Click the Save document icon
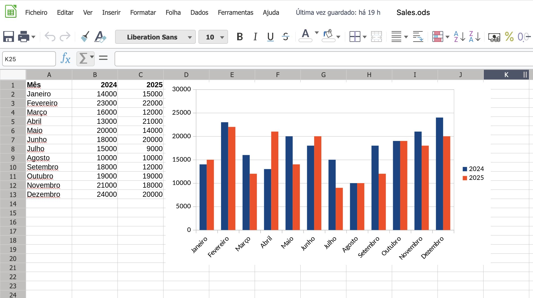The width and height of the screenshot is (533, 298). (x=9, y=37)
